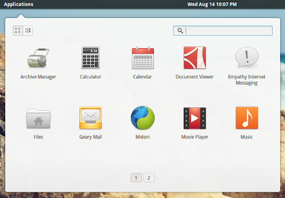
Task: Switch to category list view mode
Action: click(x=28, y=30)
